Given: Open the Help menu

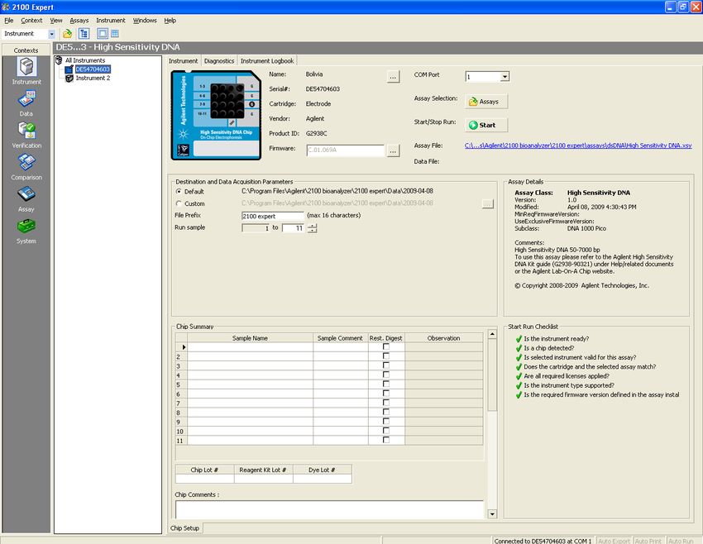Looking at the screenshot, I should (170, 21).
